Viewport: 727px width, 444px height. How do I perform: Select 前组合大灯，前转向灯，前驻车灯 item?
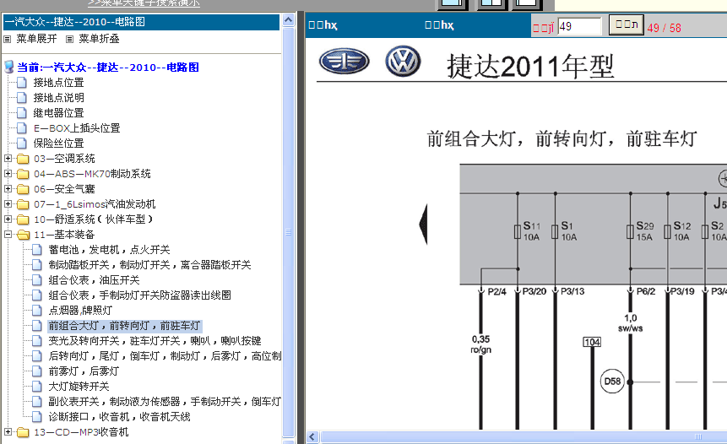coord(124,326)
